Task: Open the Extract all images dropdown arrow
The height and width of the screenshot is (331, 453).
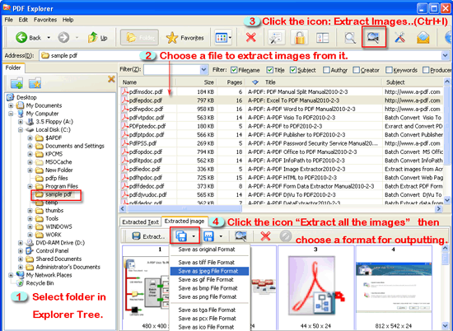Action: (194, 236)
